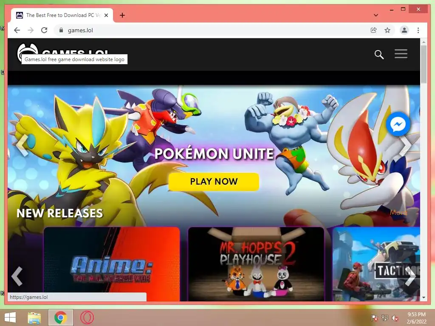Click the network tray icon
This screenshot has height=326, width=435.
[385, 318]
